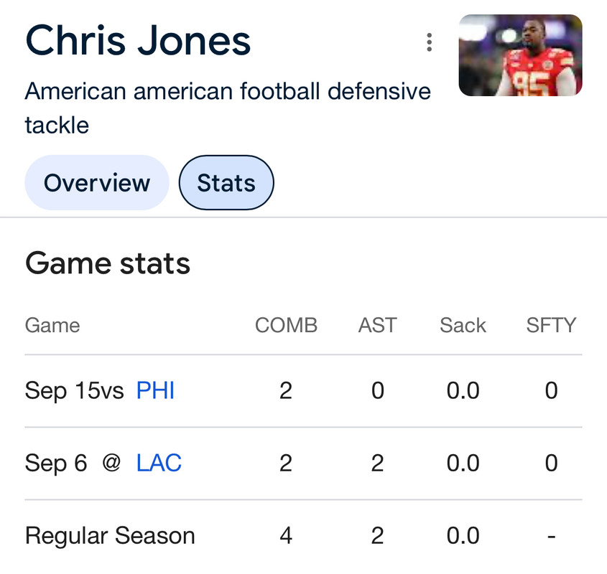Click the Sack column header
The height and width of the screenshot is (574, 607).
[463, 325]
